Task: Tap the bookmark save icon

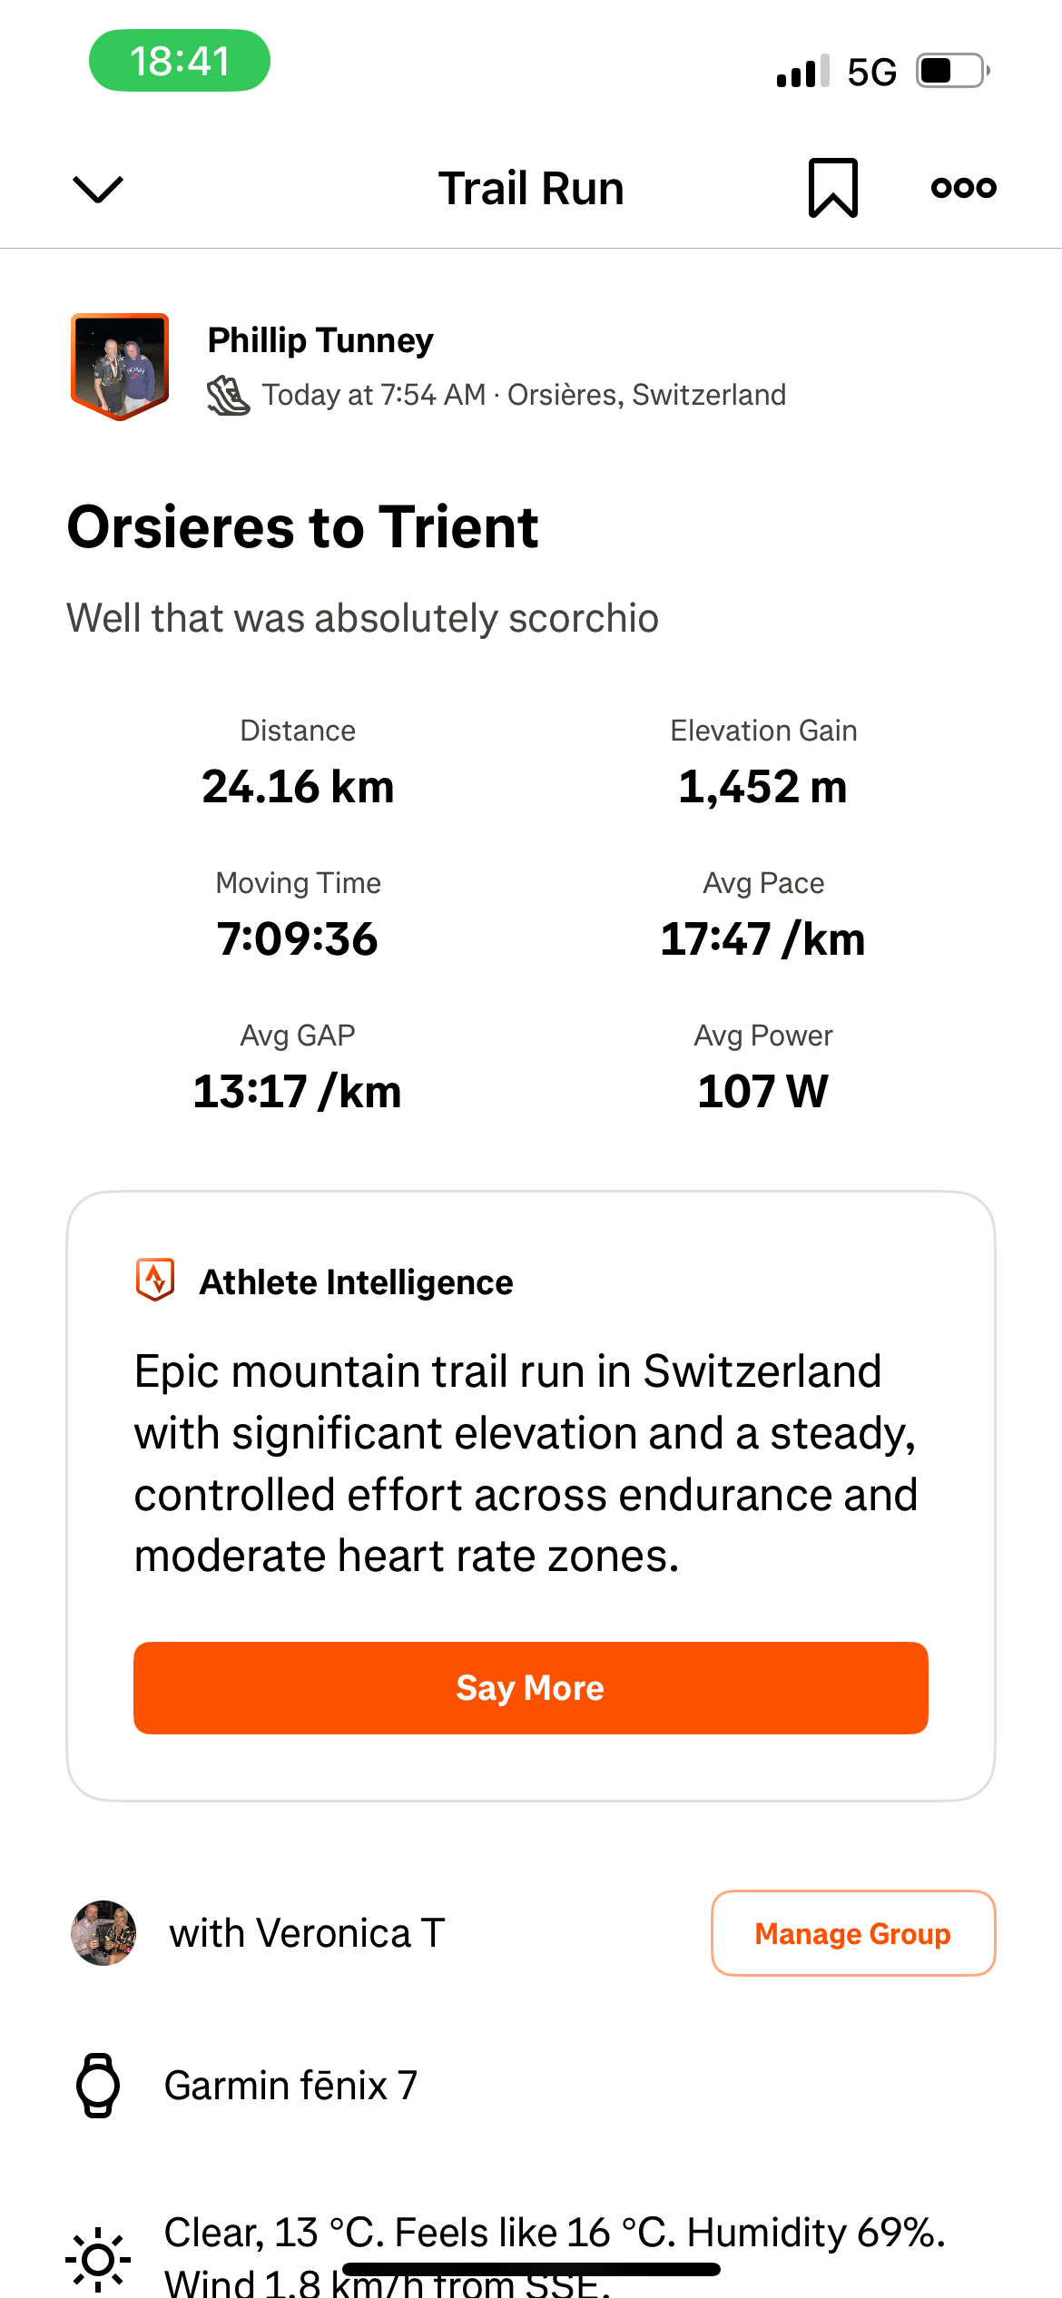Action: 832,188
